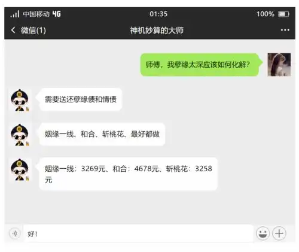Open master's avatar beside 最好都做 message

click(x=20, y=135)
